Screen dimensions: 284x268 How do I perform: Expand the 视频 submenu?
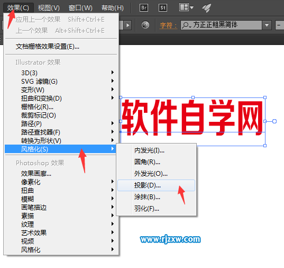tap(61, 242)
